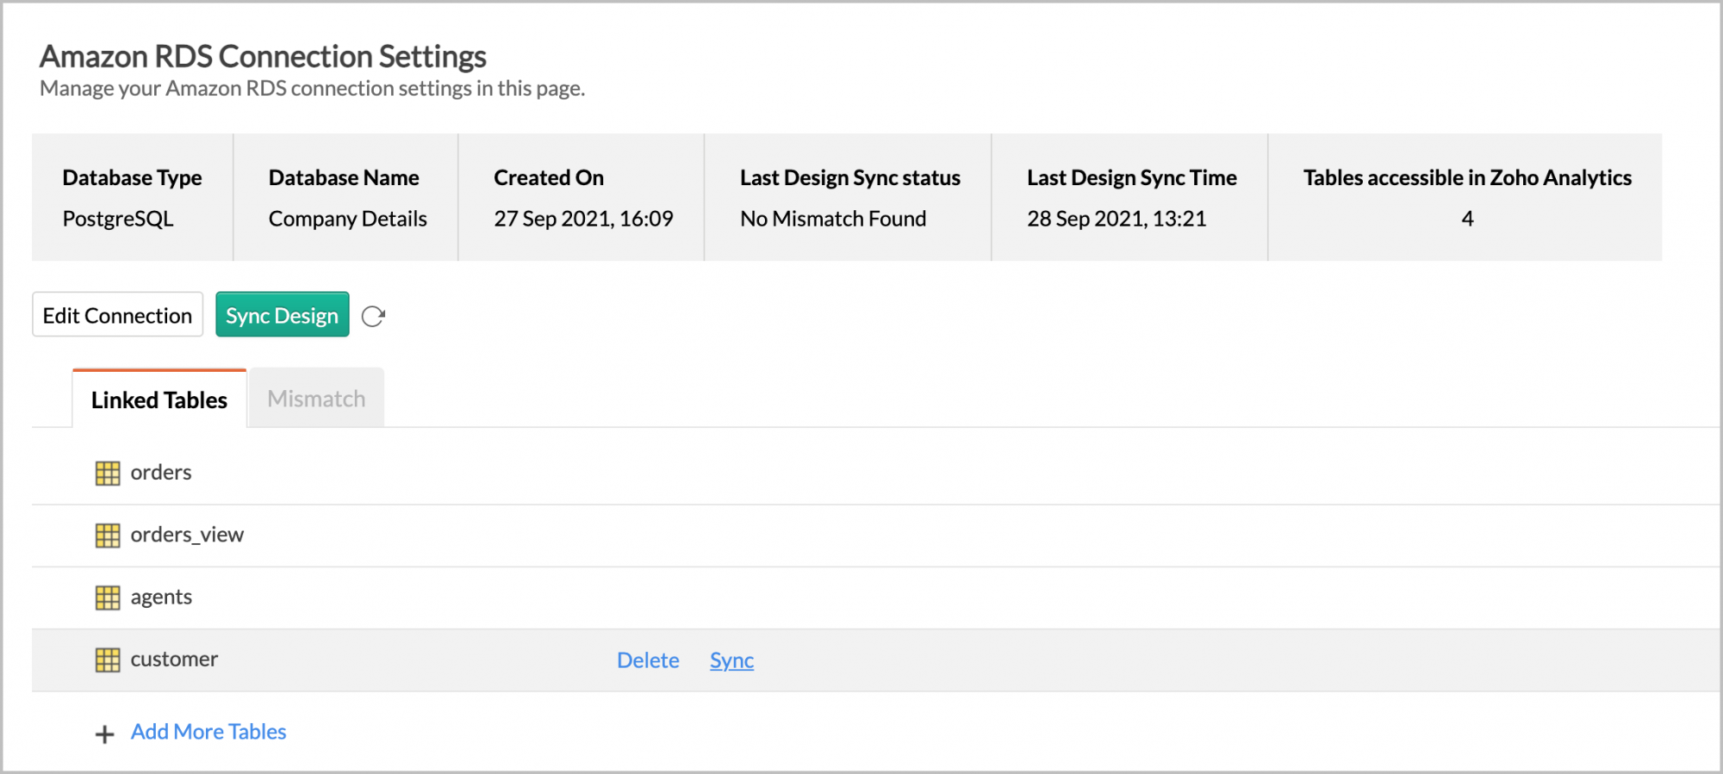This screenshot has width=1723, height=774.
Task: Click the sync time 28 Sep 2021, 13:21
Action: 1117,219
